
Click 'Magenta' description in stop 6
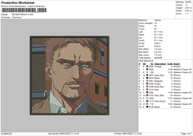[158, 81]
